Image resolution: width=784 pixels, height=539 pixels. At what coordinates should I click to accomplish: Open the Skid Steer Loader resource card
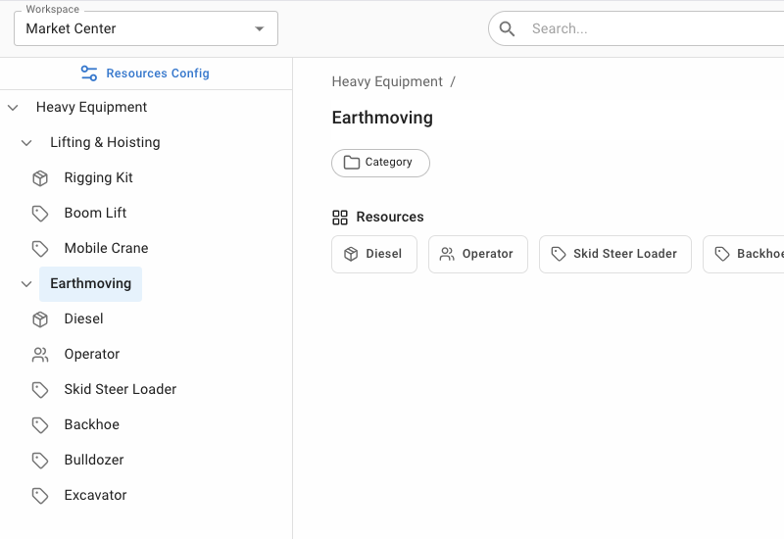[x=615, y=254]
